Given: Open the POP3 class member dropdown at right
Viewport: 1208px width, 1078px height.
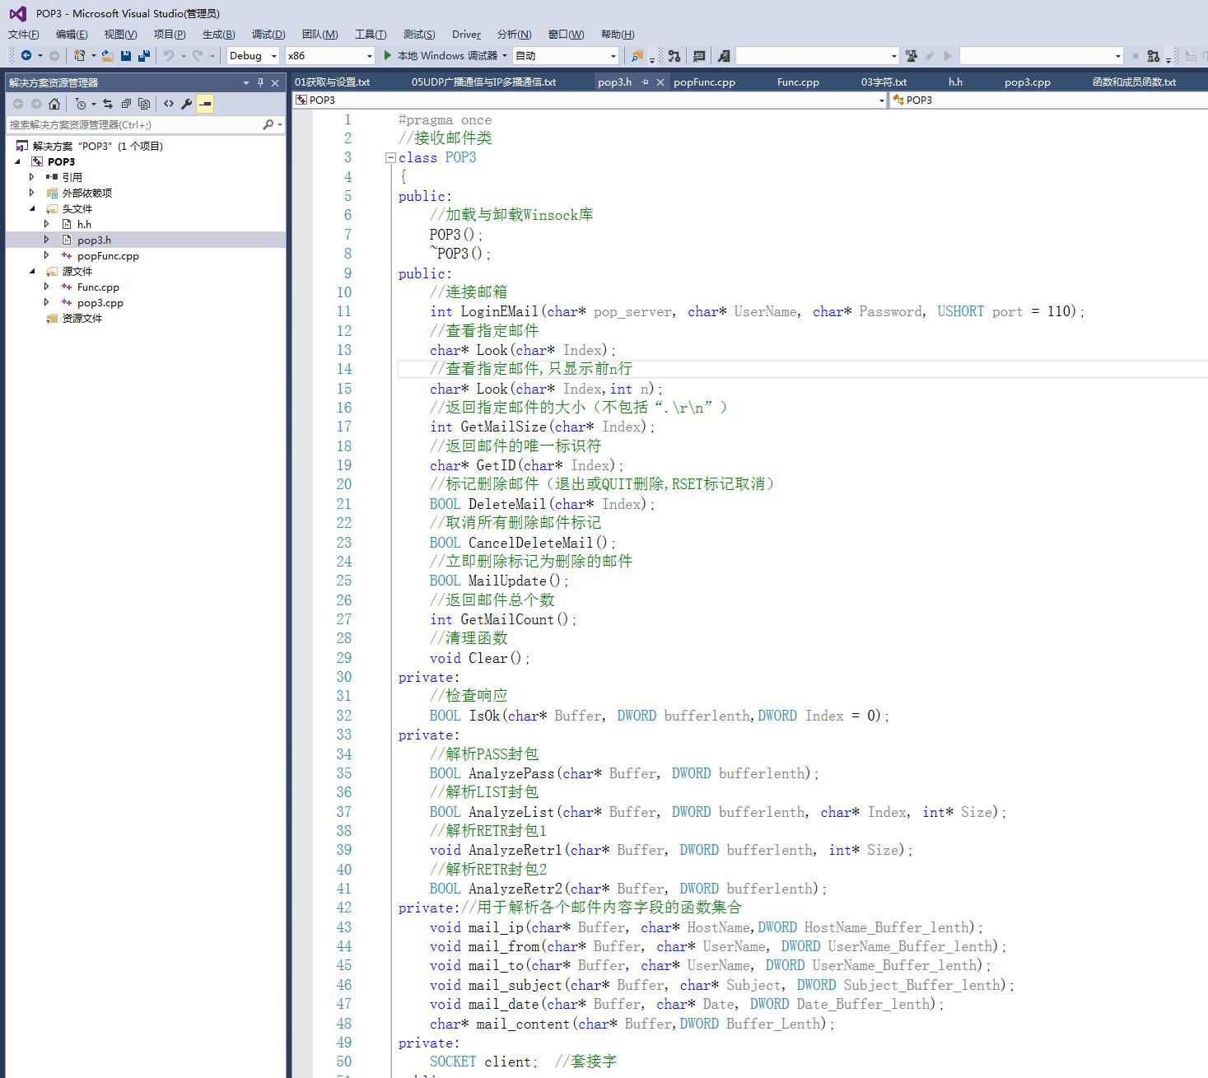Looking at the screenshot, I should coord(1048,100).
